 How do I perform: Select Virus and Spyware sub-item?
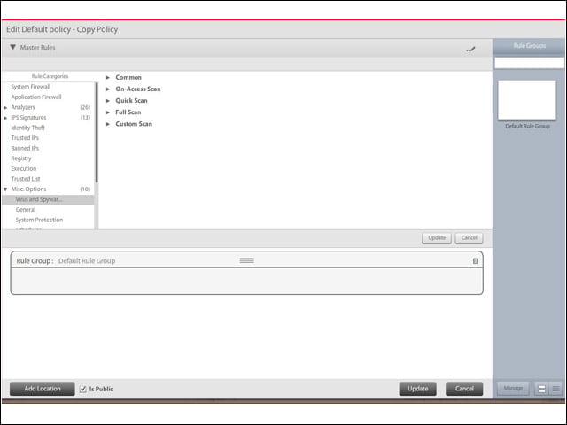tap(48, 199)
